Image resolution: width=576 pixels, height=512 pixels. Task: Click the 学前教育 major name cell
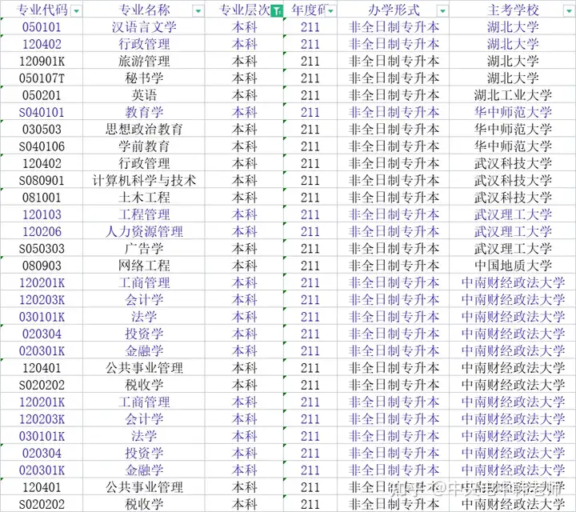point(144,146)
